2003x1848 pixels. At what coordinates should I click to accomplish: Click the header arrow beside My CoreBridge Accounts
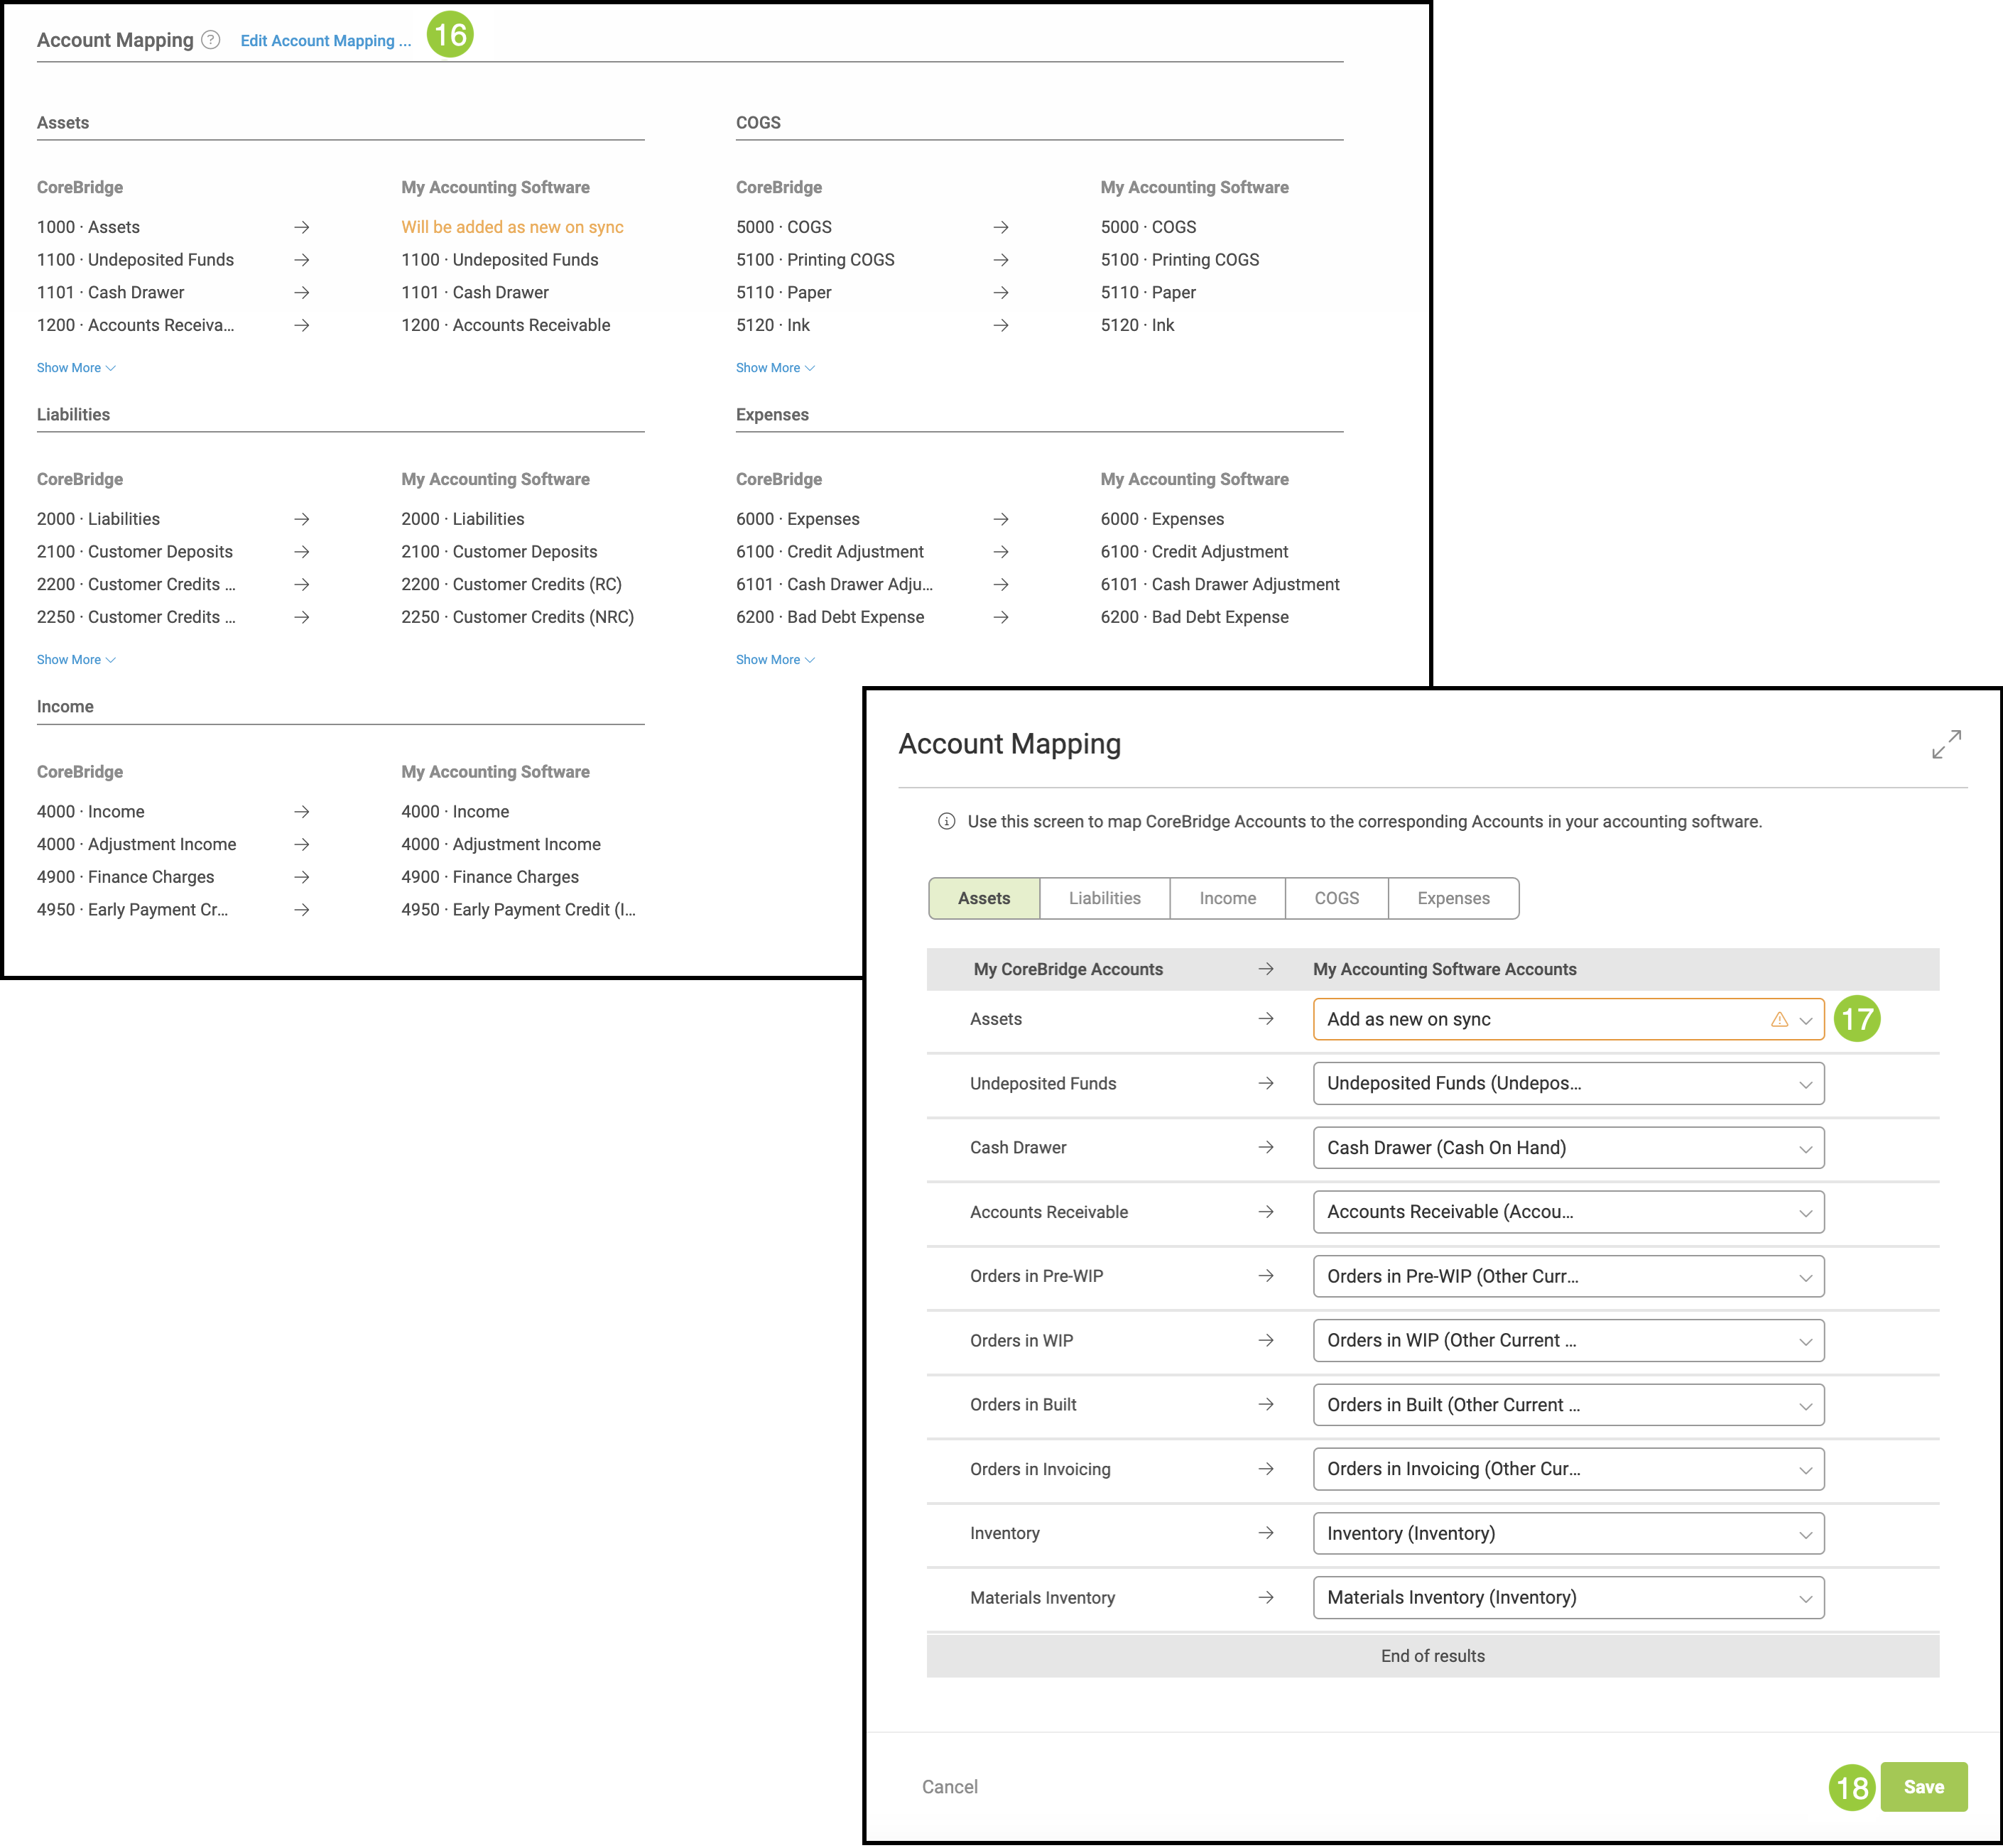coord(1265,969)
